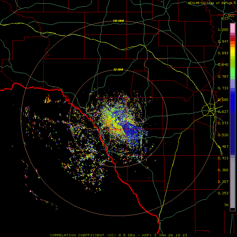Select the 0.733 scale value
The height and width of the screenshot is (237, 237).
click(x=223, y=88)
